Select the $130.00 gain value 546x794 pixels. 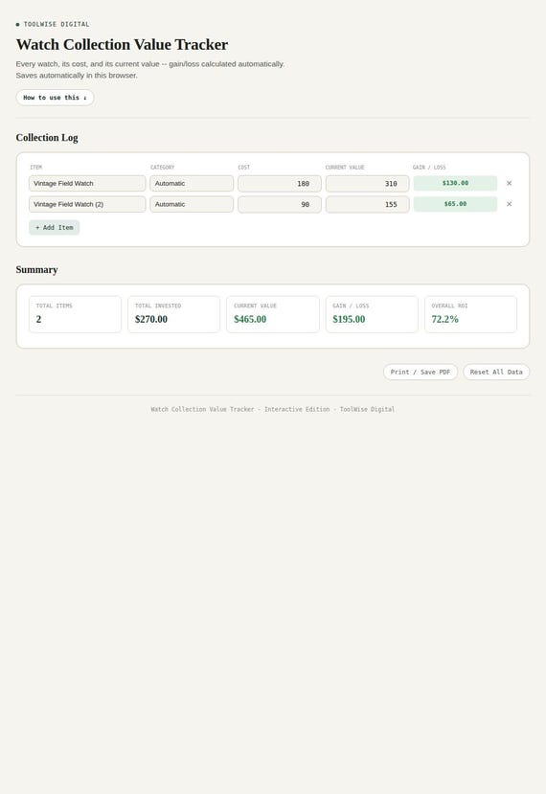pyautogui.click(x=455, y=183)
